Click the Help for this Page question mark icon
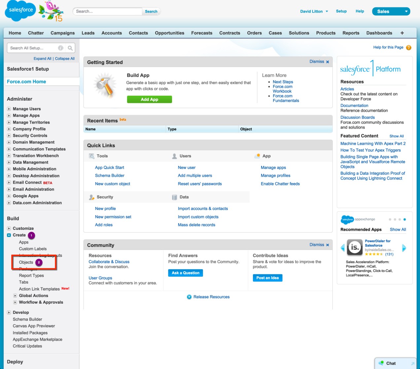 pos(408,47)
